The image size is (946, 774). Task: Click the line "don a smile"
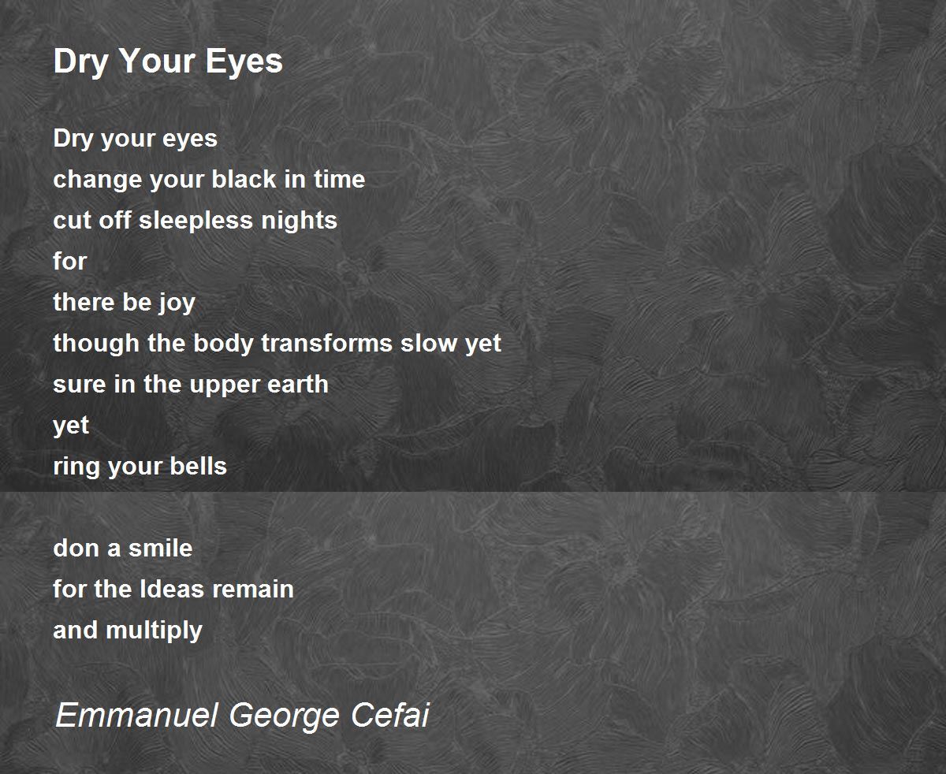point(122,548)
